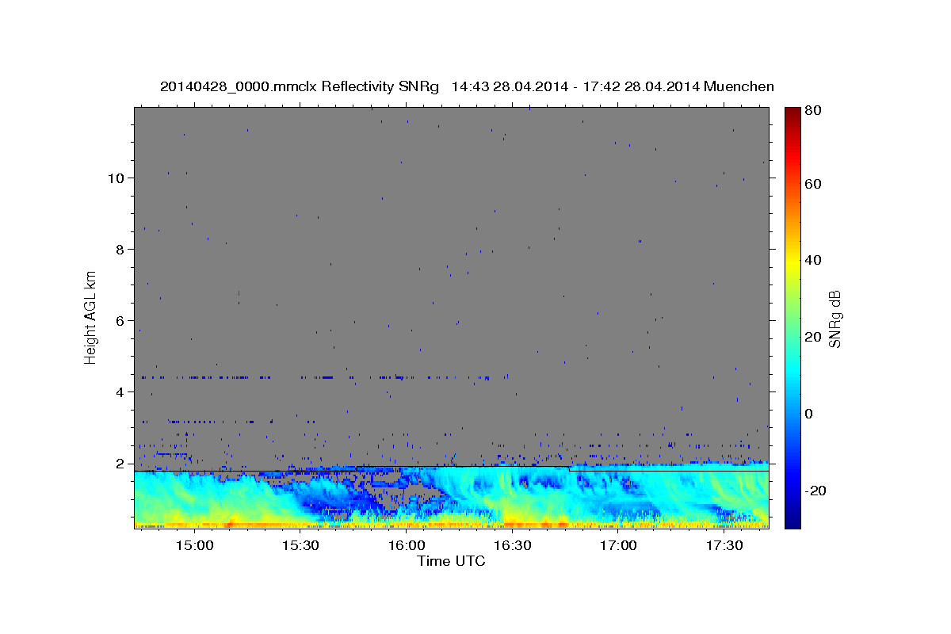Click the colorbar value 80
This screenshot has height=634, width=951.
812,111
